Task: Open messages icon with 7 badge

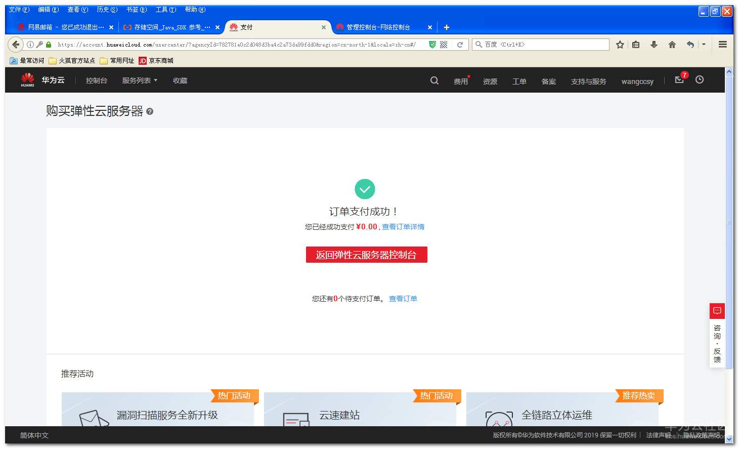Action: [x=679, y=79]
